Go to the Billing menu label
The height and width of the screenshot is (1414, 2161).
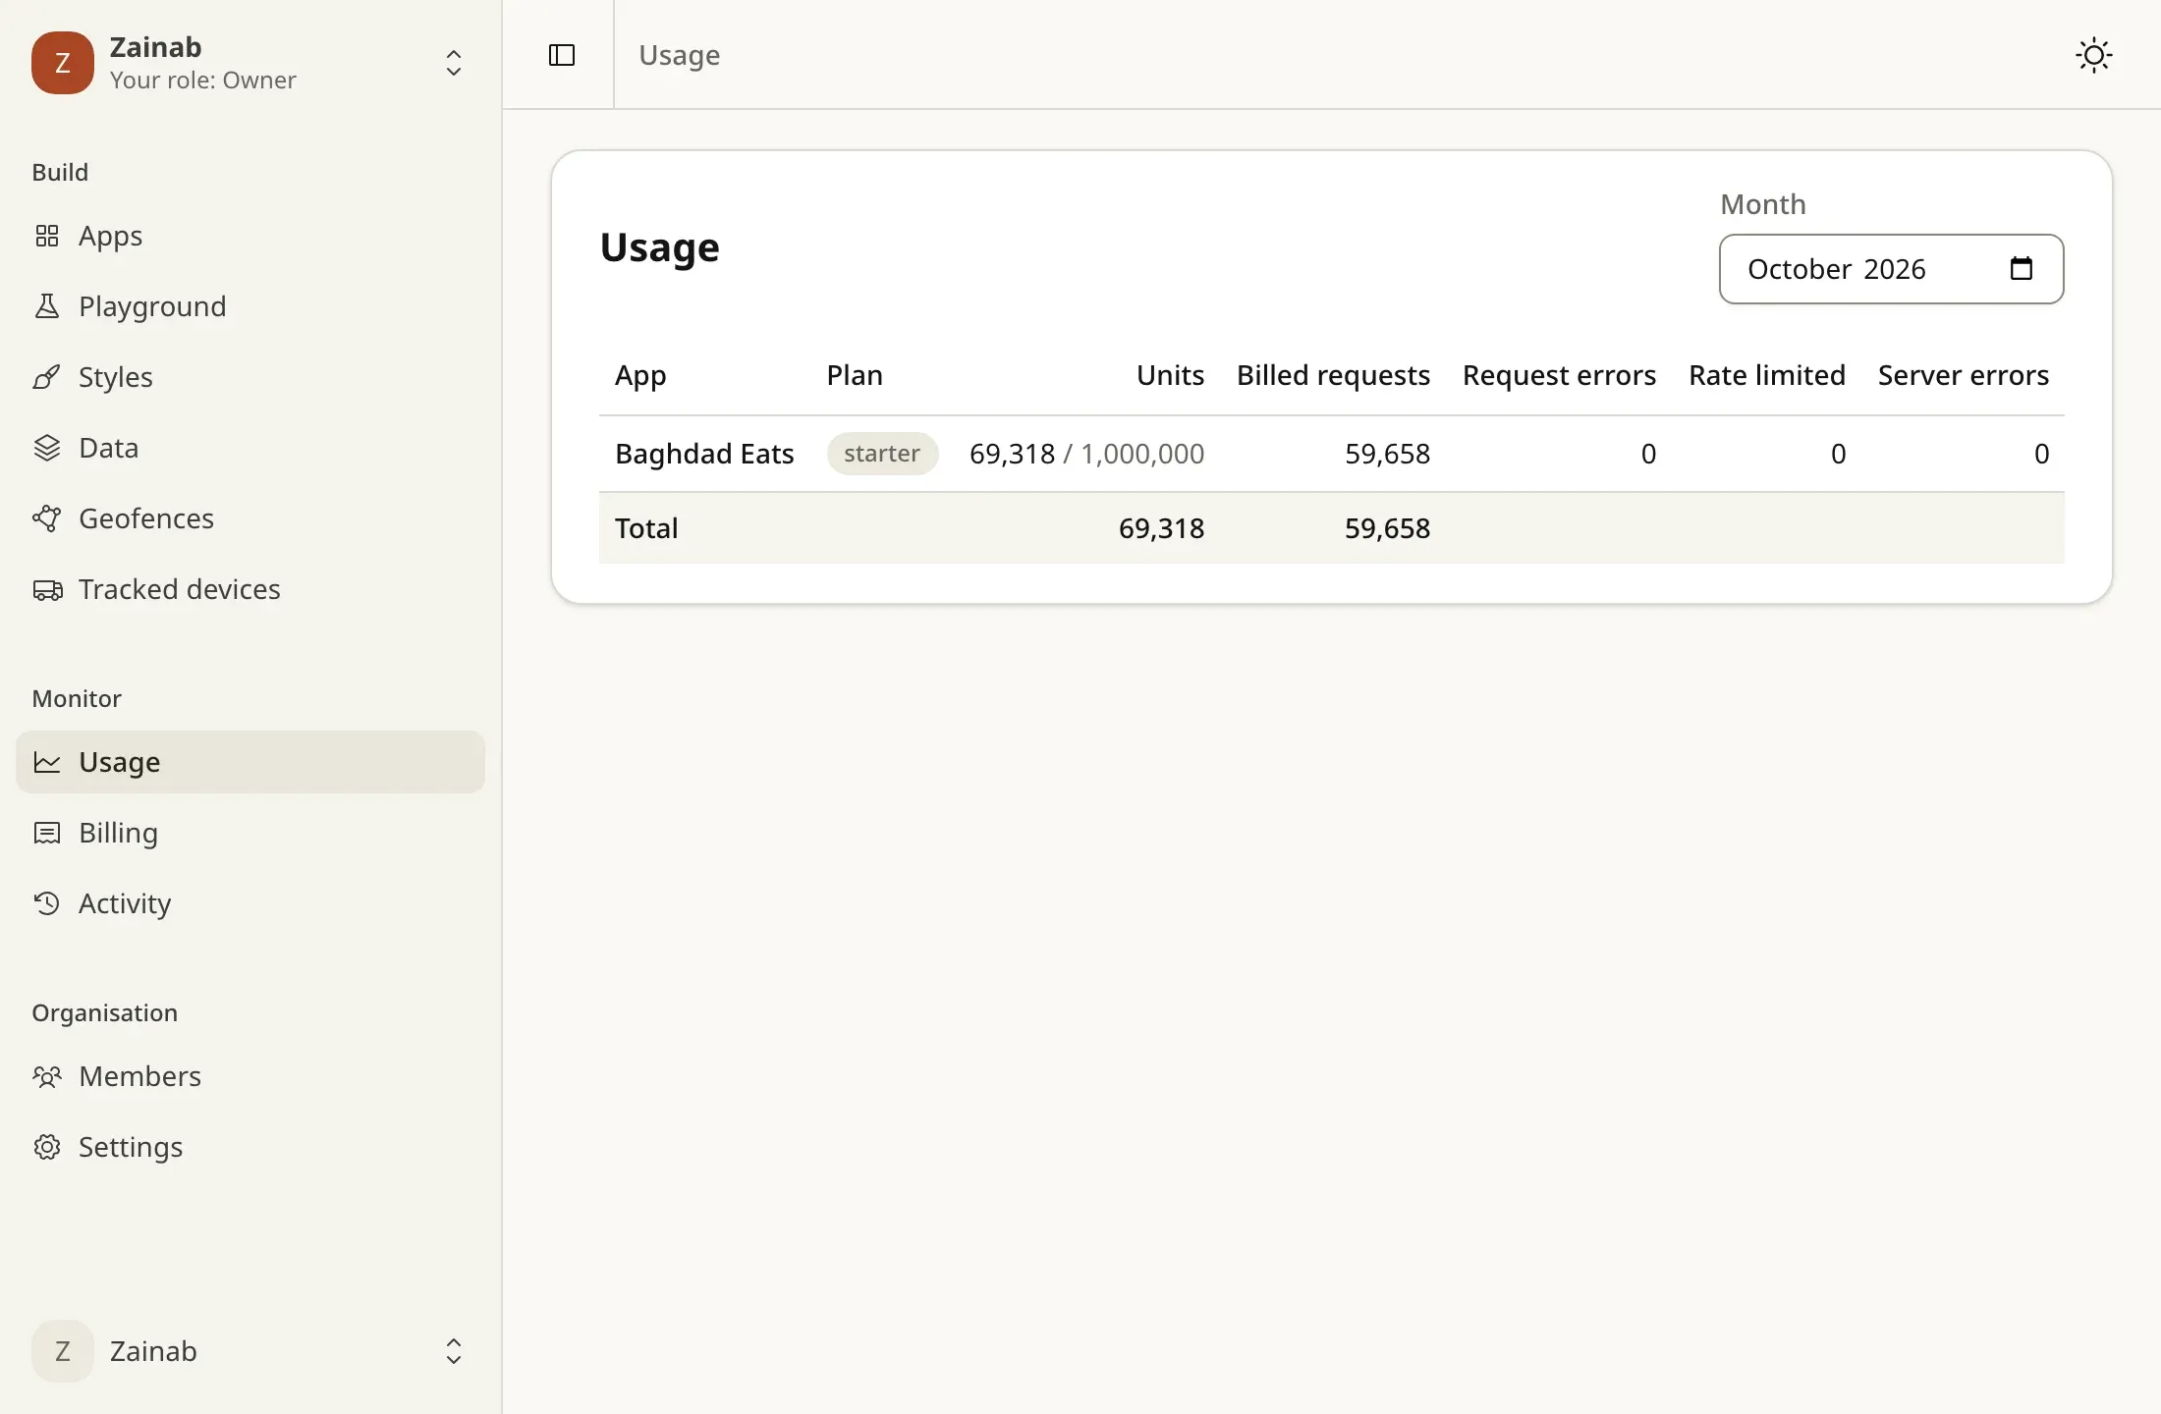point(118,833)
